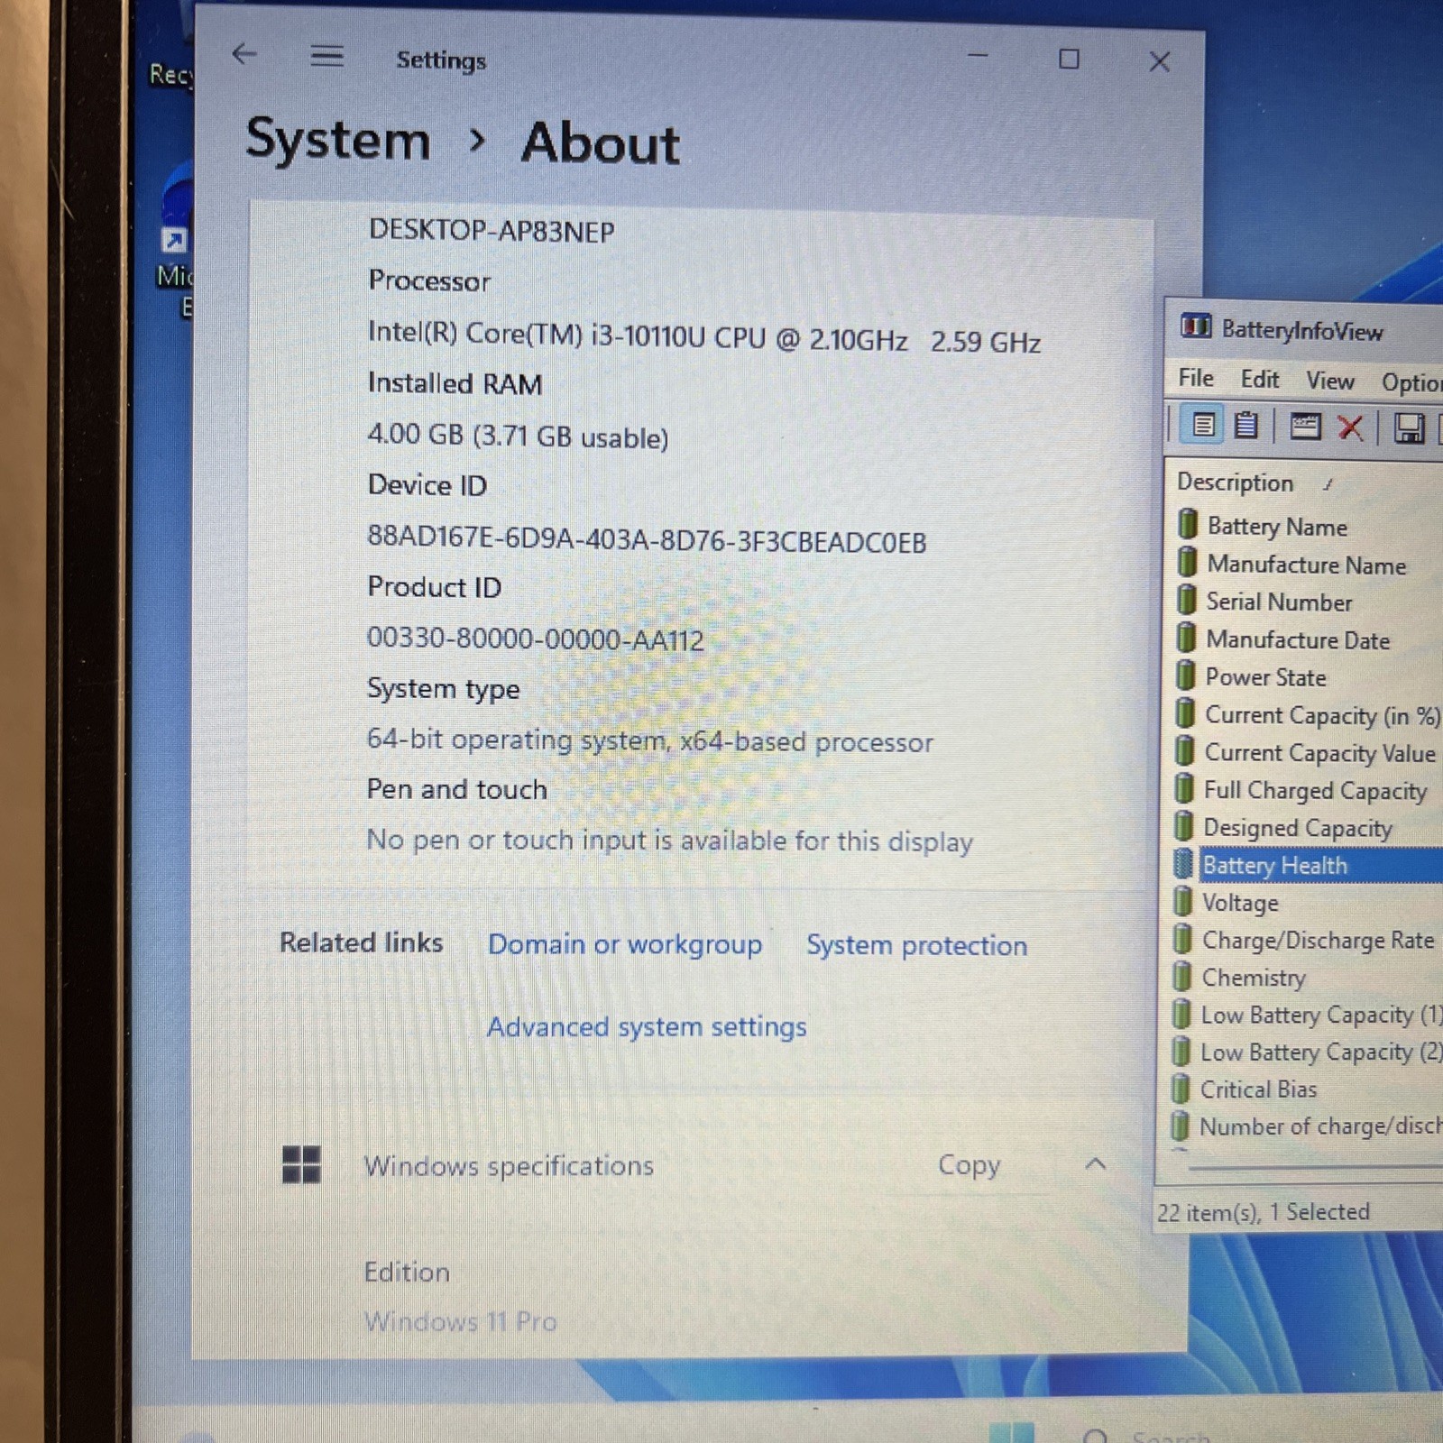Click the save floppy disk toolbar icon

pyautogui.click(x=1409, y=428)
